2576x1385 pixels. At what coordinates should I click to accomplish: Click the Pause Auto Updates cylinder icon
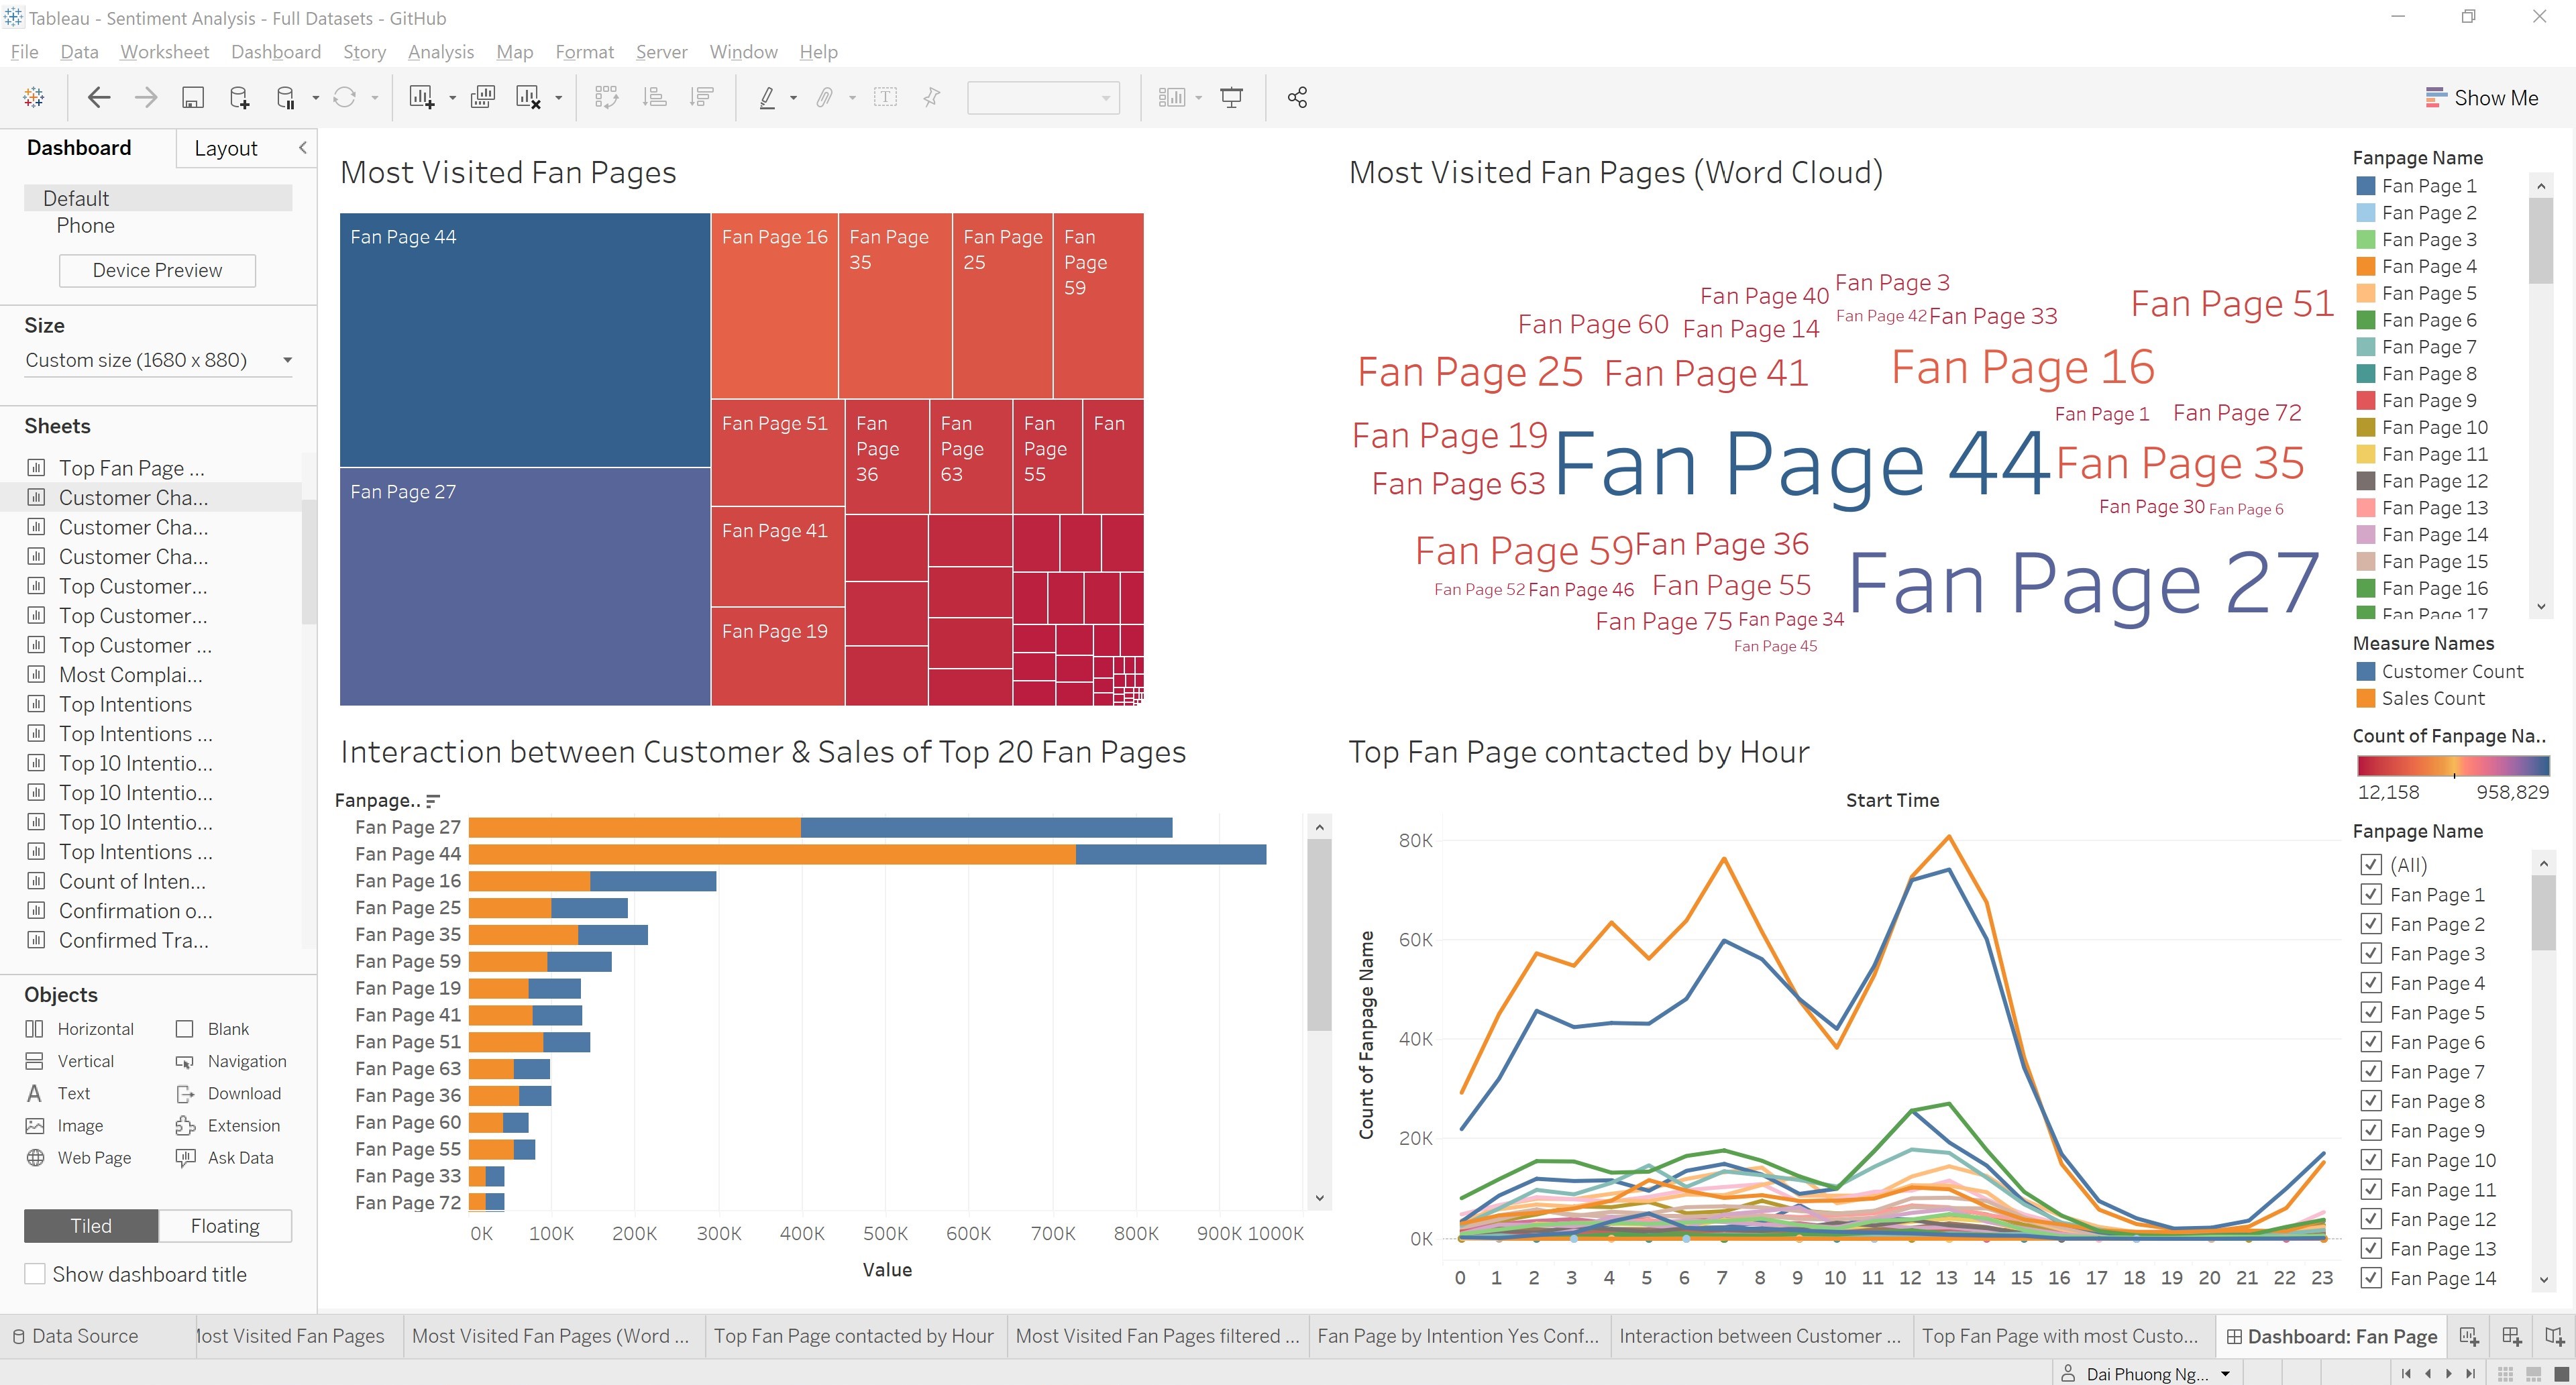tap(285, 97)
